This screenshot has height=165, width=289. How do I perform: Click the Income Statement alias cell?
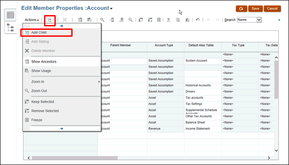203,129
